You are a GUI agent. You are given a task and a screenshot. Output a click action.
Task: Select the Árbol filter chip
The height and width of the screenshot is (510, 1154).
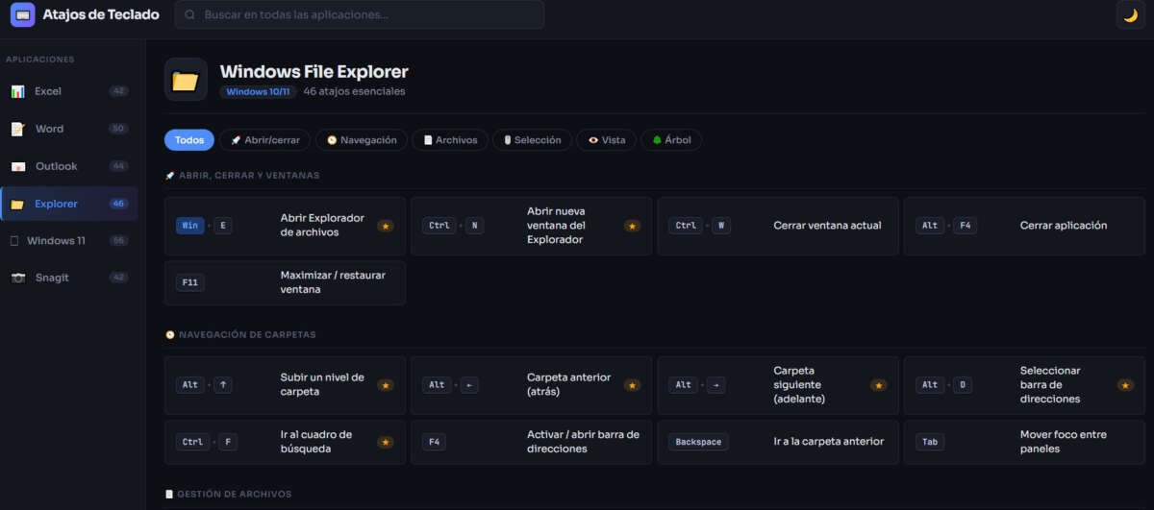coord(671,140)
